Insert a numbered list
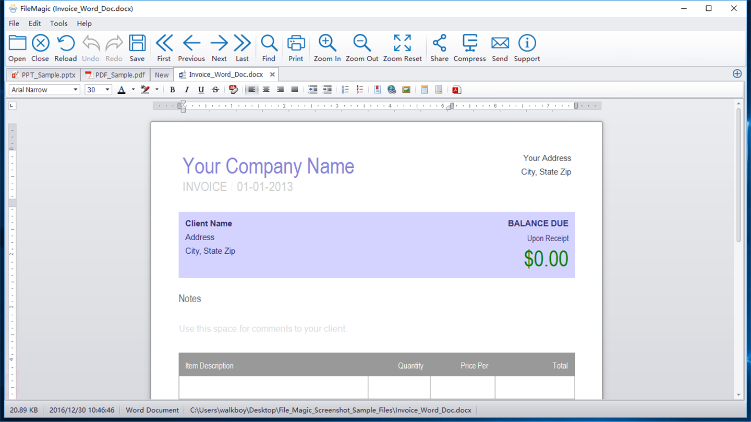 (359, 90)
